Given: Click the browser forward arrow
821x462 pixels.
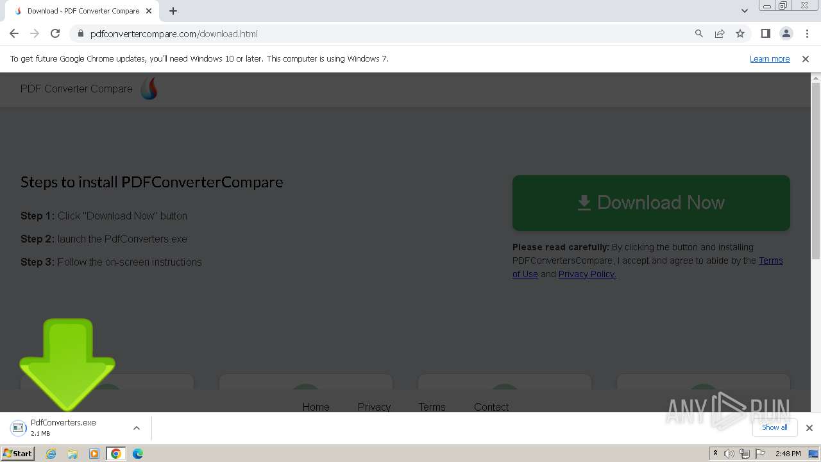Looking at the screenshot, I should (35, 33).
